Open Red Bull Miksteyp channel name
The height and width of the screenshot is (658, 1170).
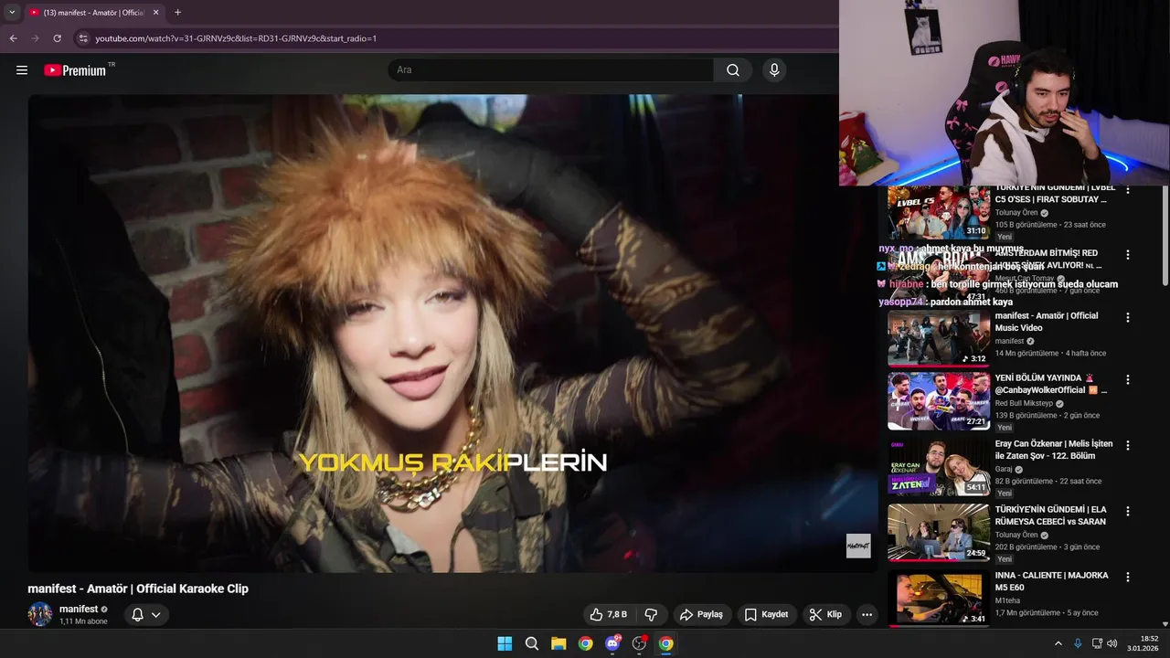point(1026,403)
